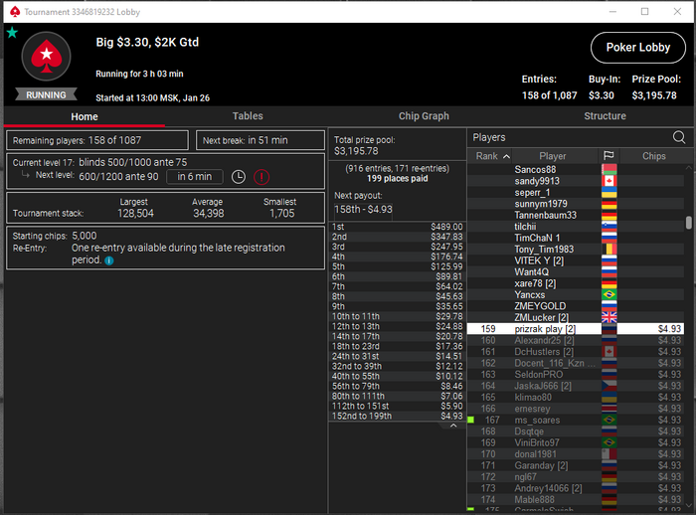Open the Chip Graph tab
696x515 pixels.
tap(424, 116)
